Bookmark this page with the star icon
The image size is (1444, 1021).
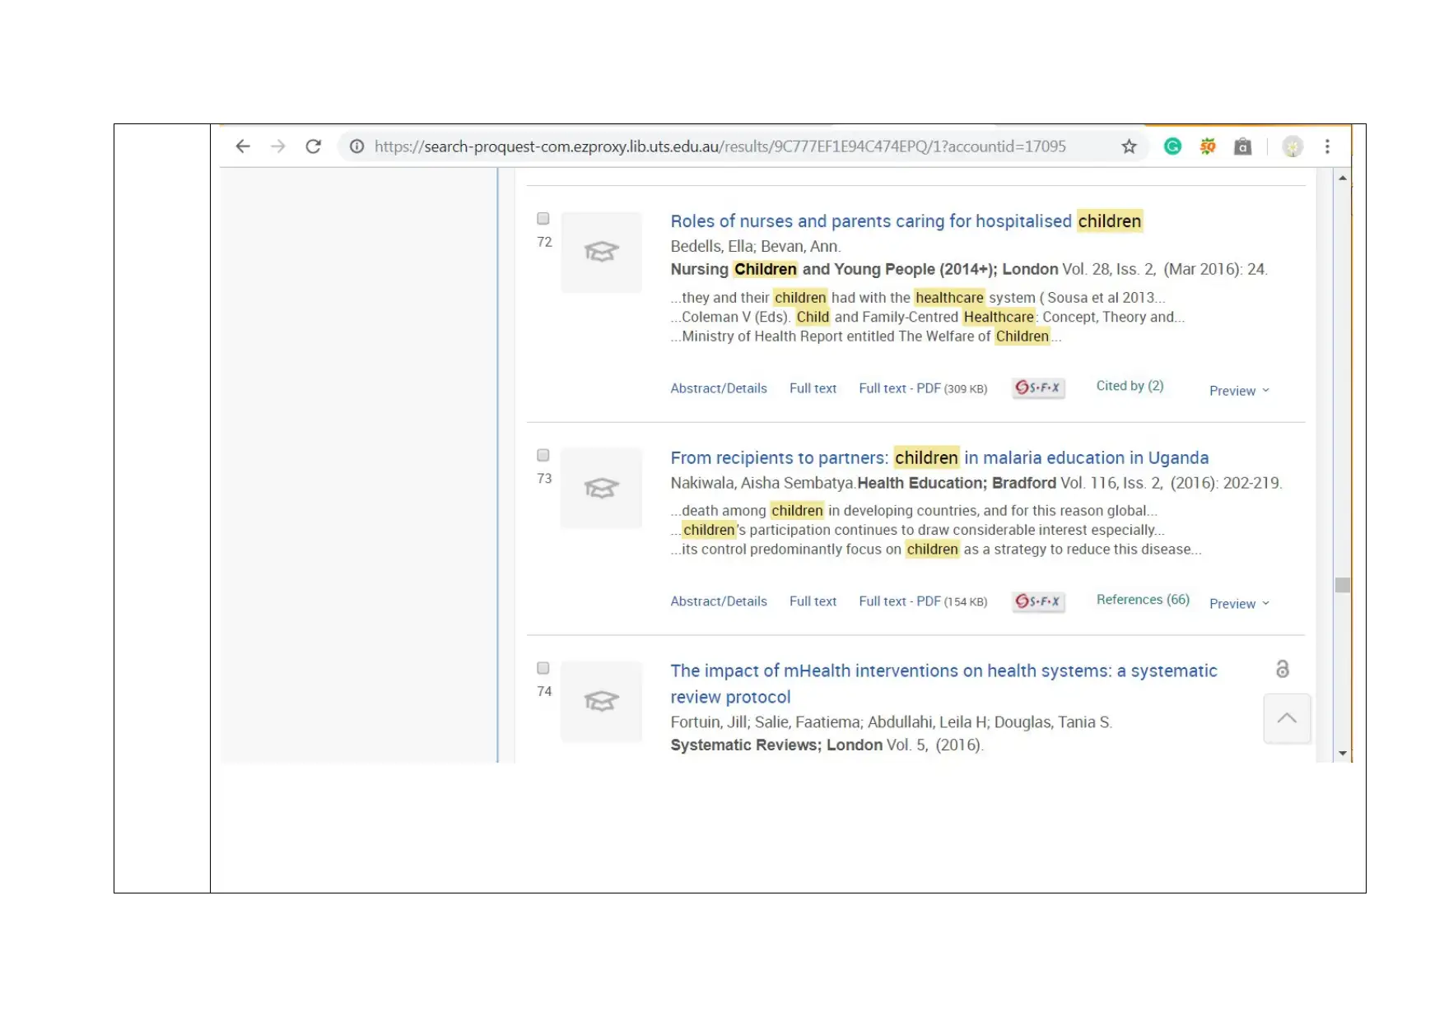point(1129,146)
